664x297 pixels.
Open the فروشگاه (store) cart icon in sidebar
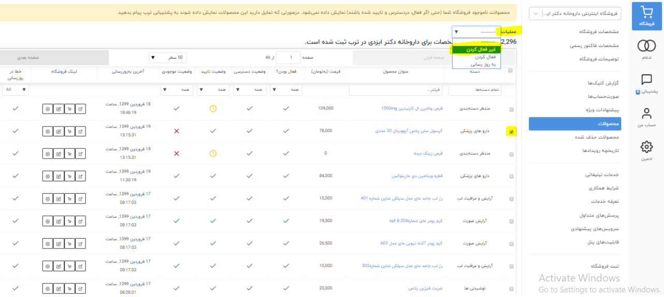tap(646, 15)
